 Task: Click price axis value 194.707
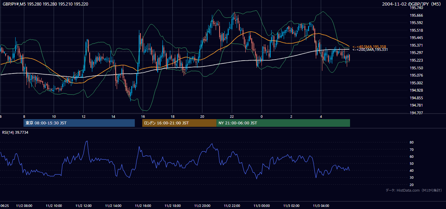(x=416, y=113)
